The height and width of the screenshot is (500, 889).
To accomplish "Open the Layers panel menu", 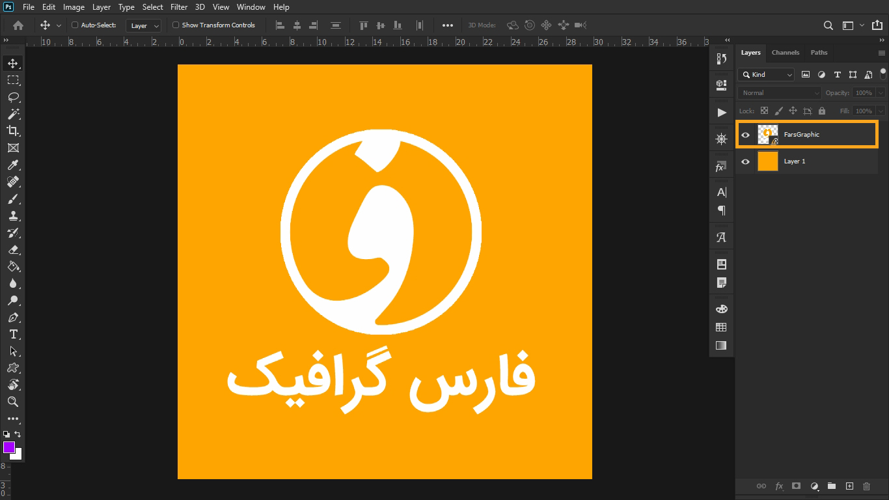I will pyautogui.click(x=882, y=52).
